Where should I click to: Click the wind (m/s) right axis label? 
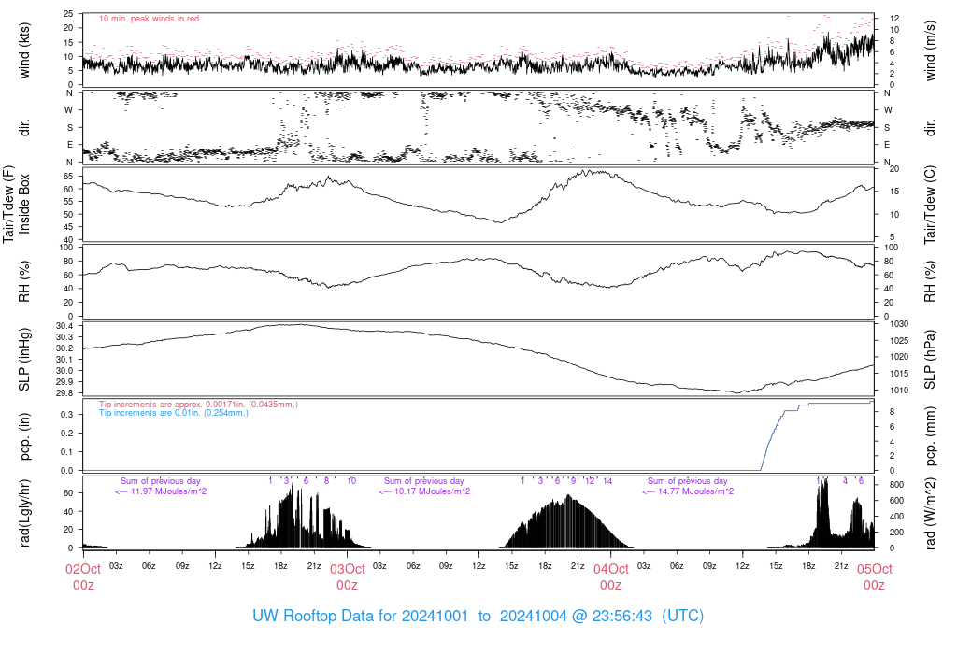930,50
